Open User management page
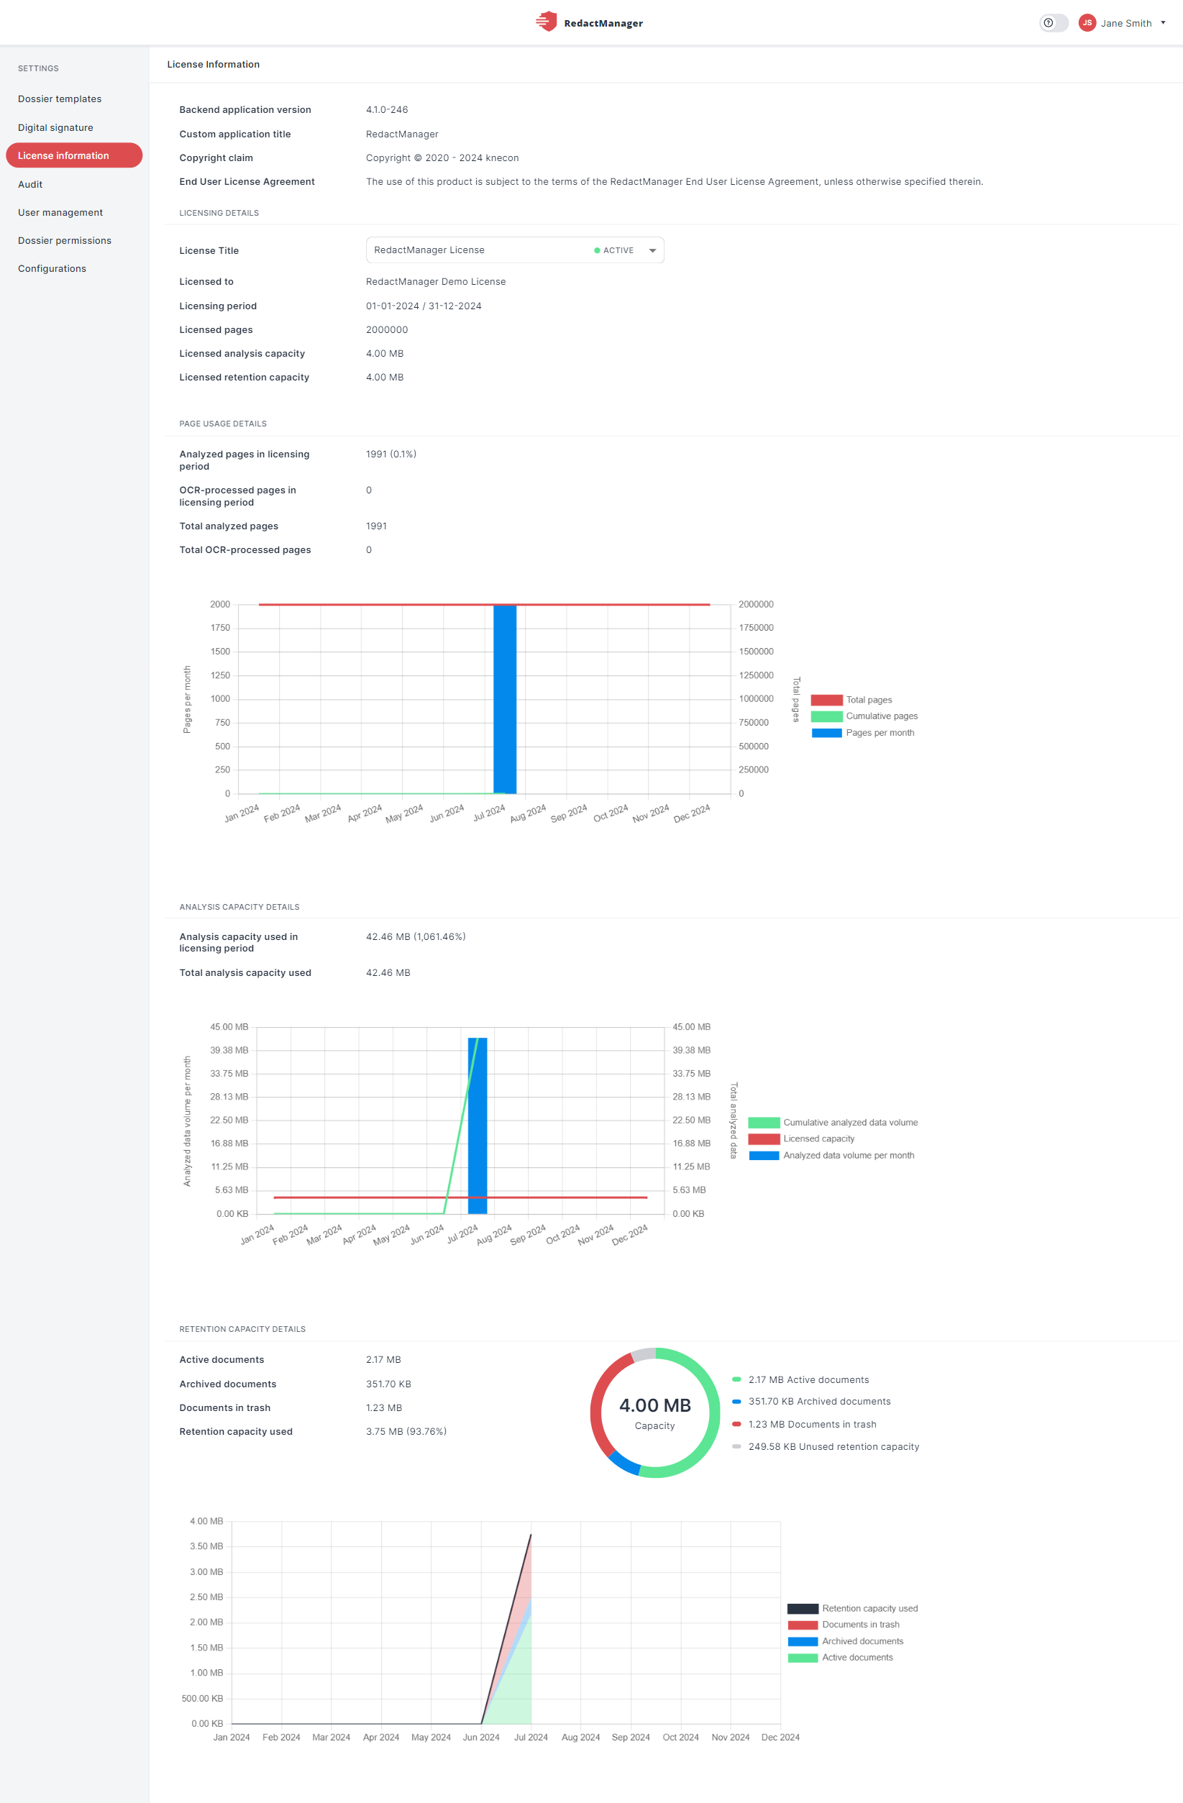 tap(60, 213)
